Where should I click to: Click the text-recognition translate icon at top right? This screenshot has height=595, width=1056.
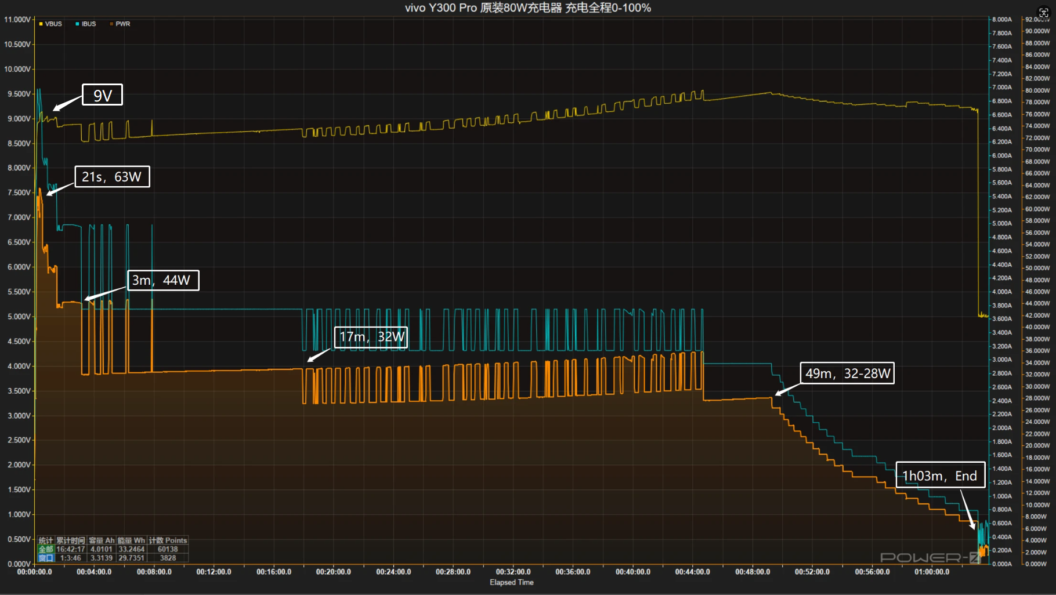(1043, 13)
